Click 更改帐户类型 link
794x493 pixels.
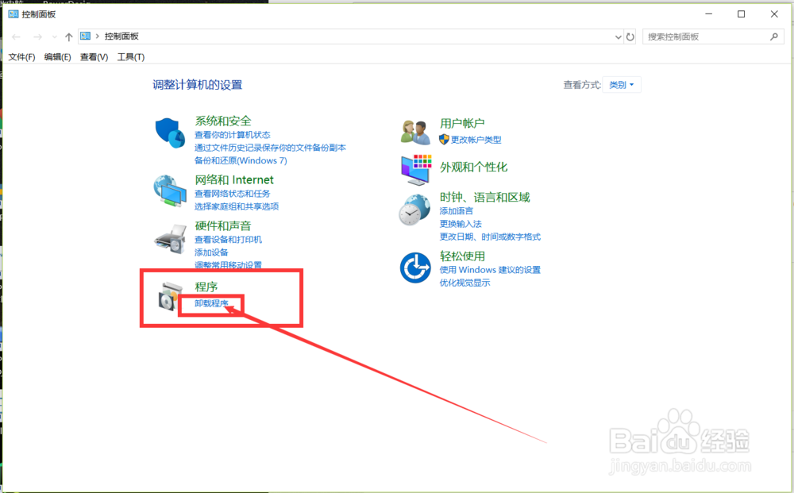(476, 140)
